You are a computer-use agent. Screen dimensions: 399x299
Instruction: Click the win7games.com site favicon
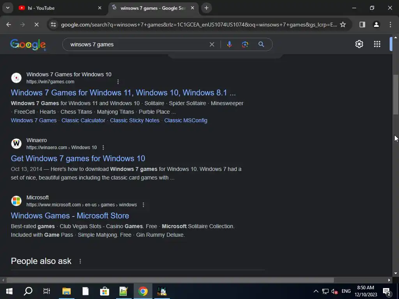(x=16, y=78)
